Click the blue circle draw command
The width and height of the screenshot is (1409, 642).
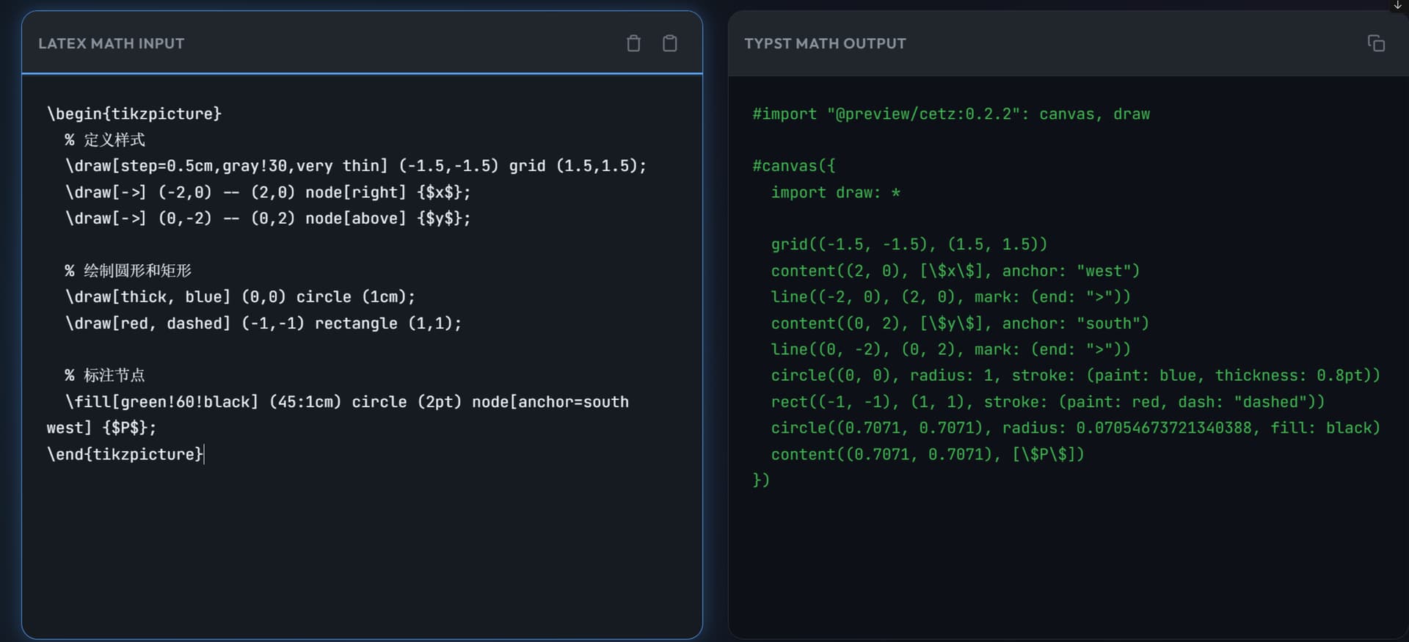240,297
